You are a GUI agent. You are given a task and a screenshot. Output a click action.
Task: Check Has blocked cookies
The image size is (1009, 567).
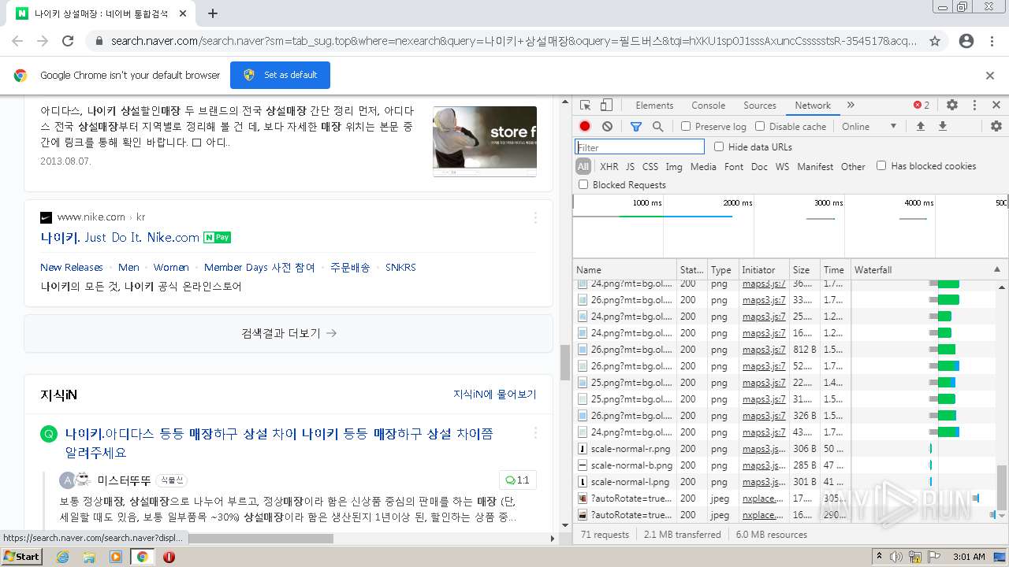click(881, 165)
